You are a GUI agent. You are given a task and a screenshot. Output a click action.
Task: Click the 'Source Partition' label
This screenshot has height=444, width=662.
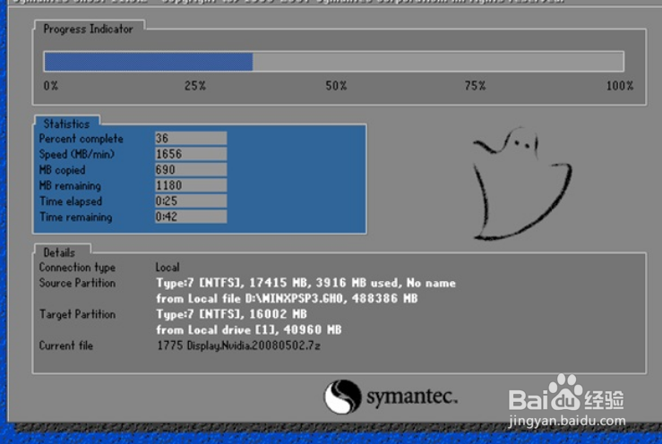(77, 283)
